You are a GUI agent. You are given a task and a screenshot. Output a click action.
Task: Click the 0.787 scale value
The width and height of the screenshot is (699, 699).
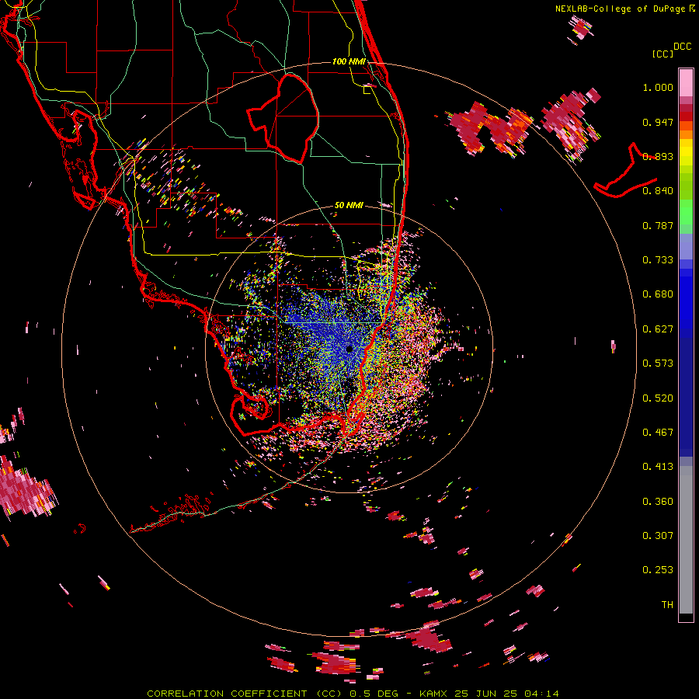658,225
